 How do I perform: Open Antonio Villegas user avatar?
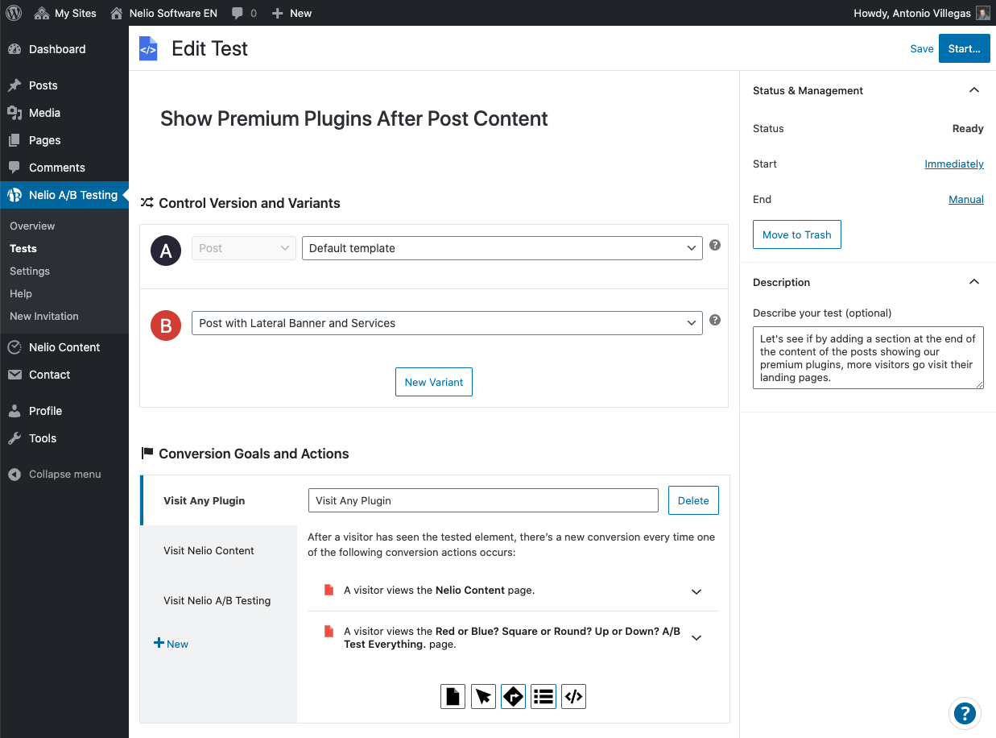pyautogui.click(x=983, y=13)
